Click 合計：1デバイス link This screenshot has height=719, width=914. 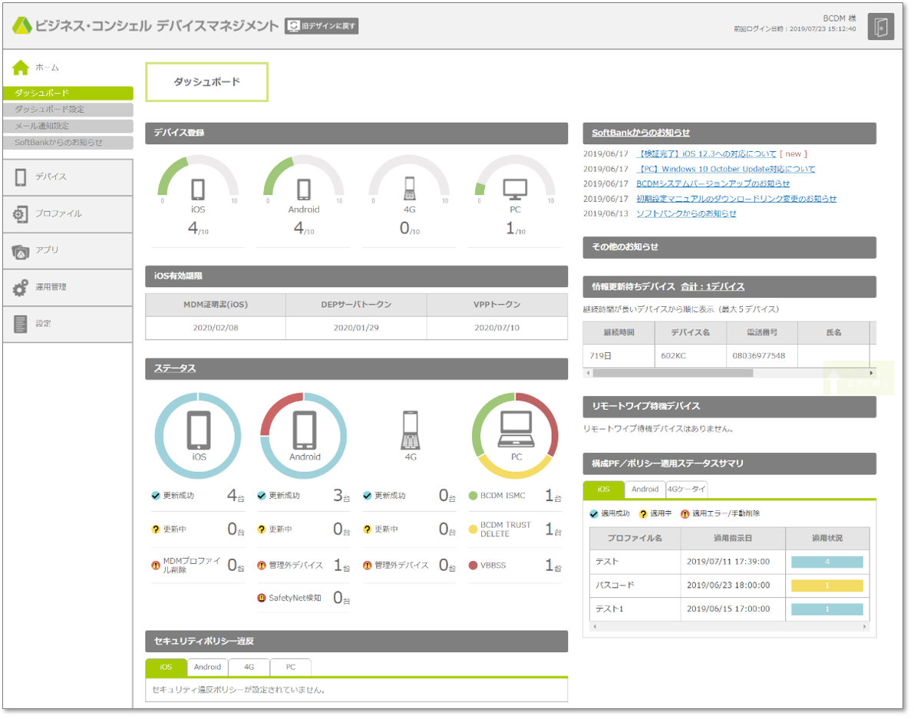click(x=712, y=287)
